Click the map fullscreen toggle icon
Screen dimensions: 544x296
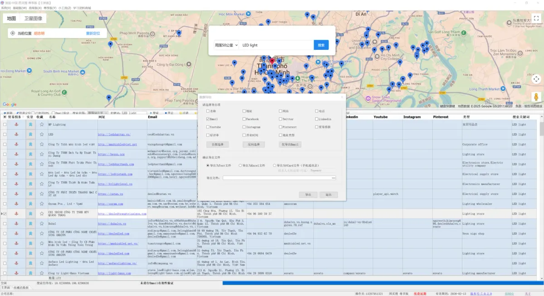click(536, 19)
